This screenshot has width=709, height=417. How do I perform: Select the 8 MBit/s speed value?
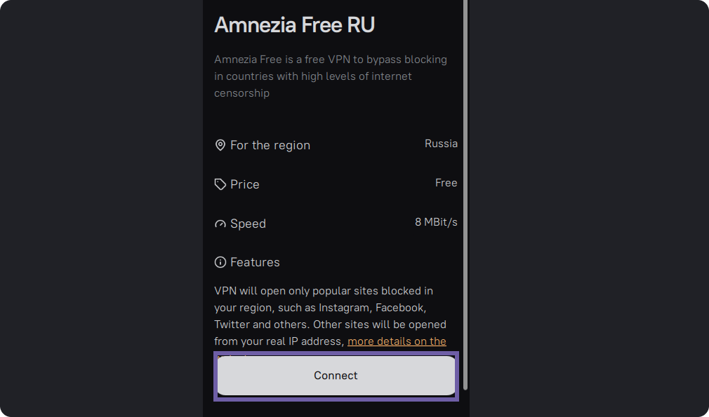coord(436,222)
